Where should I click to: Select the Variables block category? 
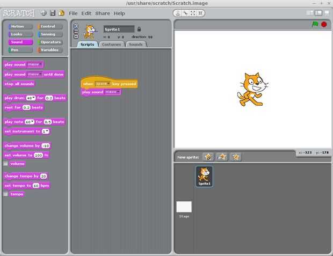coord(50,50)
